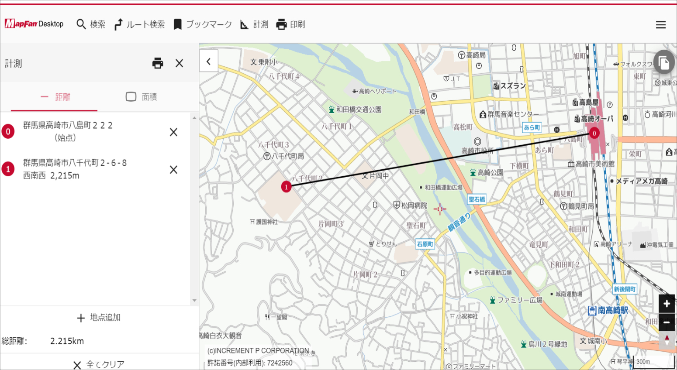Click marker 0 at 高崎オーパ on map
677x370 pixels.
tap(594, 134)
